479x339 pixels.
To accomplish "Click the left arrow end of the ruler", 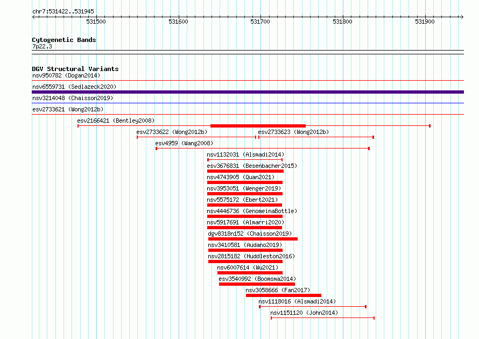I will [x=33, y=17].
